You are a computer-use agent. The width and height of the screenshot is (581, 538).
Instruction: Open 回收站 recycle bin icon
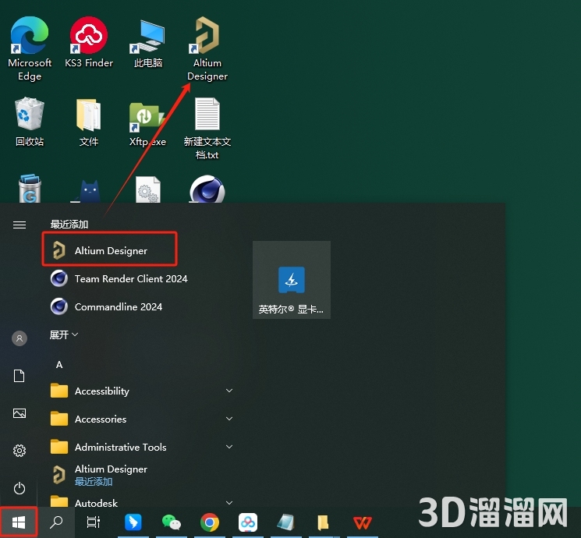pos(30,122)
